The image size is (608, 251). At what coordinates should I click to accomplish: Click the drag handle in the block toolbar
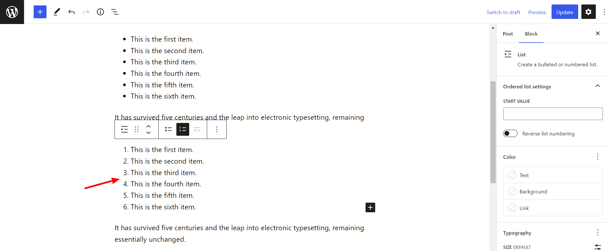click(136, 129)
